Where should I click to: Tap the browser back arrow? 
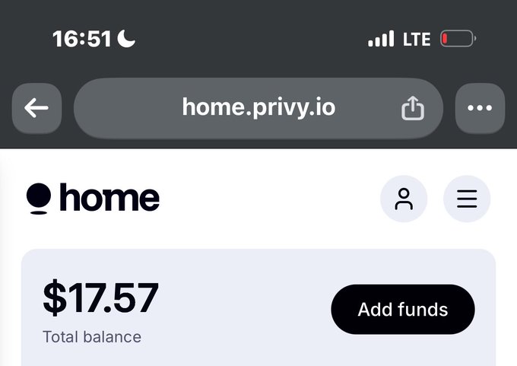[x=36, y=108]
